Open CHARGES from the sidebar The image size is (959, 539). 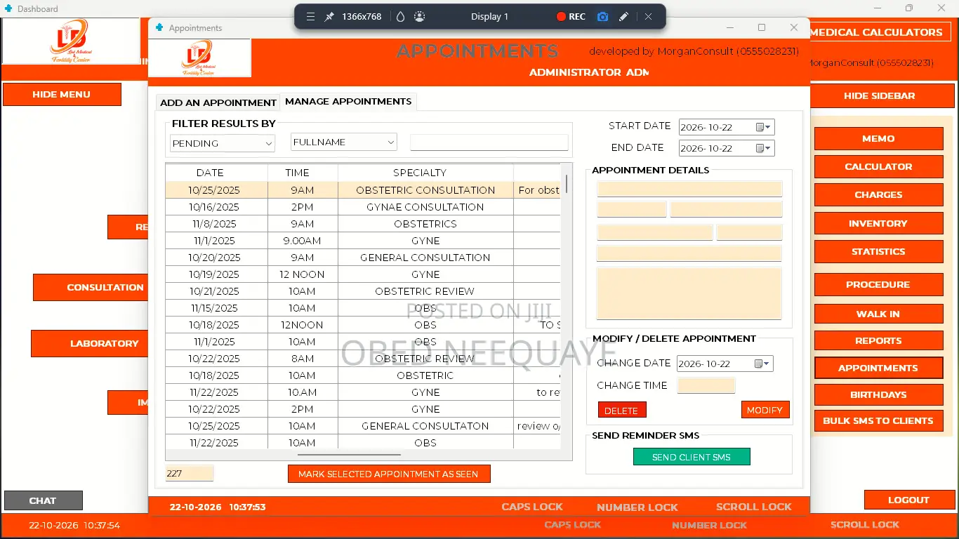pos(878,195)
